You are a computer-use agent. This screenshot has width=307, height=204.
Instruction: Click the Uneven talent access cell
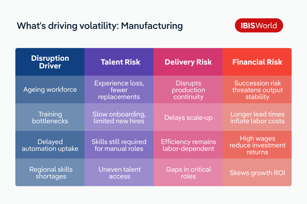point(119,173)
